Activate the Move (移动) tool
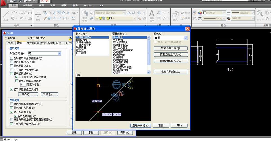Image resolution: width=271 pixels, height=141 pixels. (38, 16)
